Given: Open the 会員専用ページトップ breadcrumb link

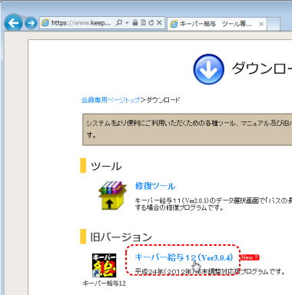Looking at the screenshot, I should (x=111, y=100).
